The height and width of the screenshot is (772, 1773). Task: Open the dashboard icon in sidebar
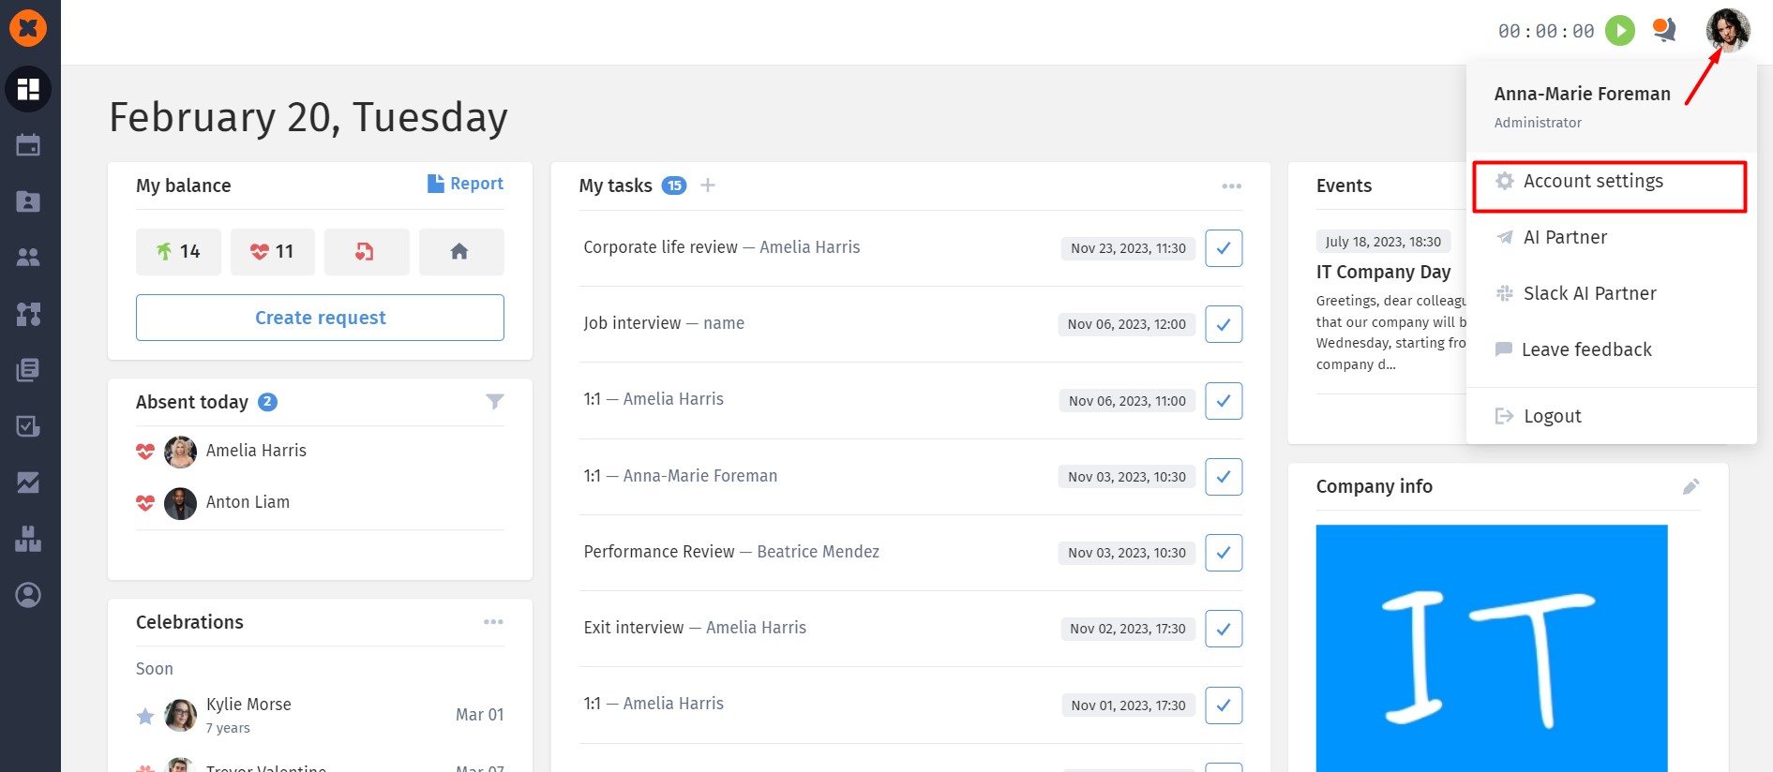click(28, 89)
